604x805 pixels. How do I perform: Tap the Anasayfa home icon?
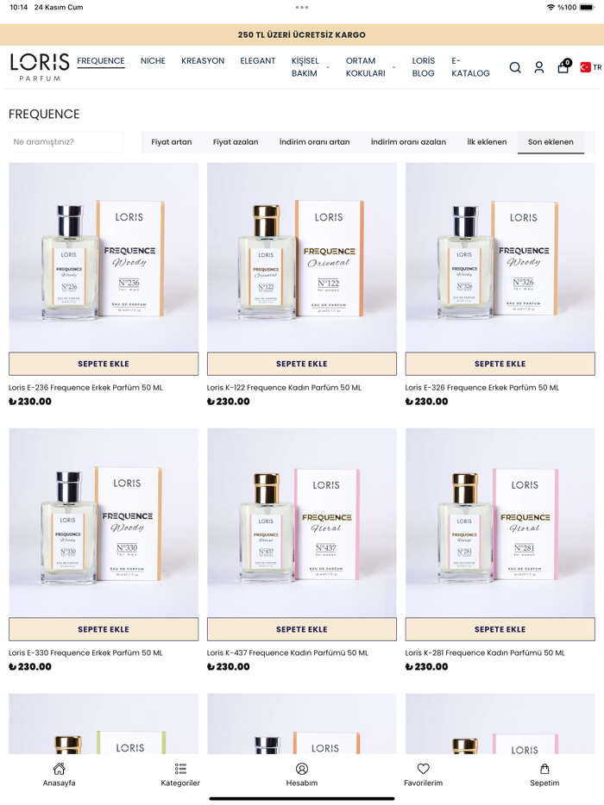[60, 769]
